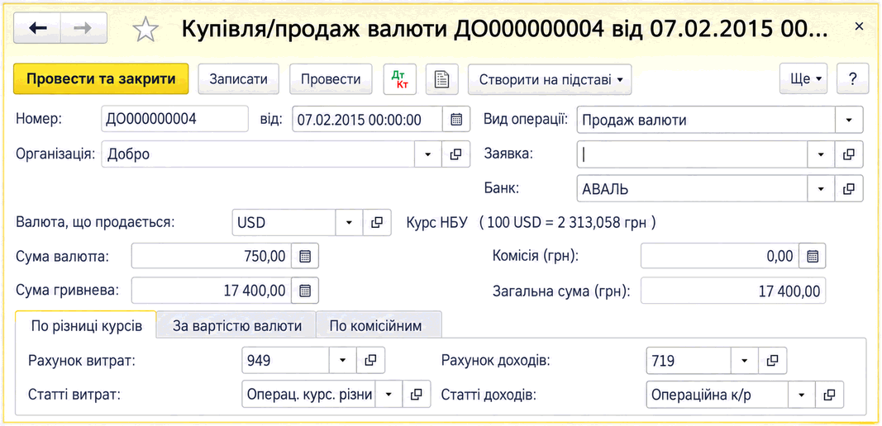
Task: Open the Заявка linked record
Action: pos(850,154)
